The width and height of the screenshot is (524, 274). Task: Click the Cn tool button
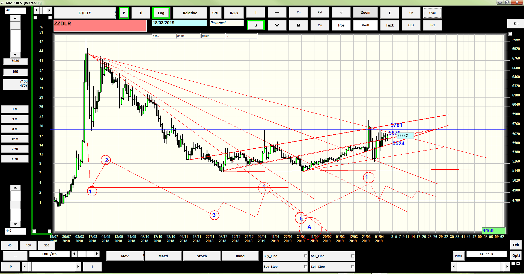pyautogui.click(x=299, y=13)
